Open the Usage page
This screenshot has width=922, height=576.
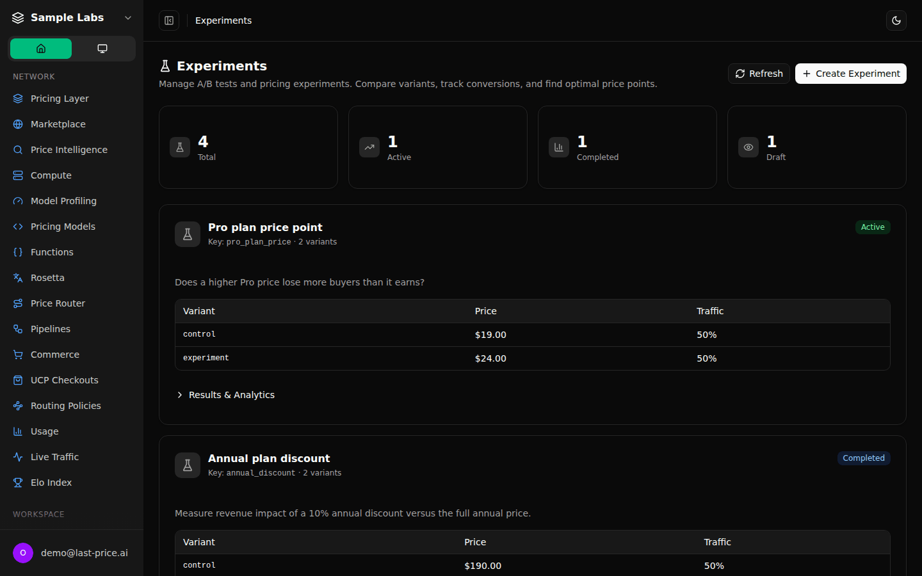click(72, 431)
